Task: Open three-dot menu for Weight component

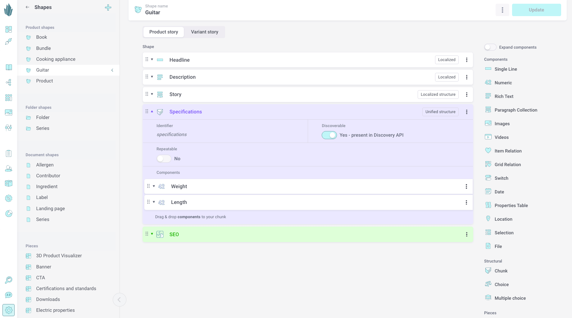Action: pyautogui.click(x=466, y=186)
